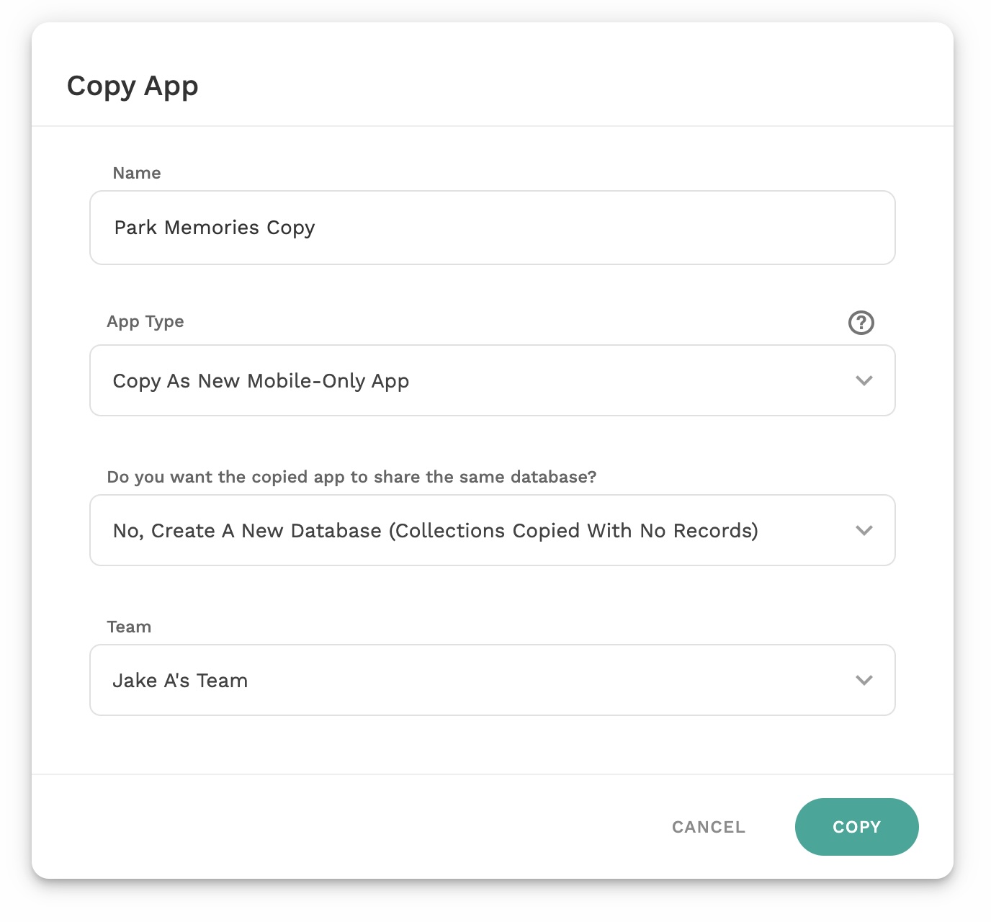The image size is (991, 922).
Task: Open the Team dropdown
Action: (492, 680)
